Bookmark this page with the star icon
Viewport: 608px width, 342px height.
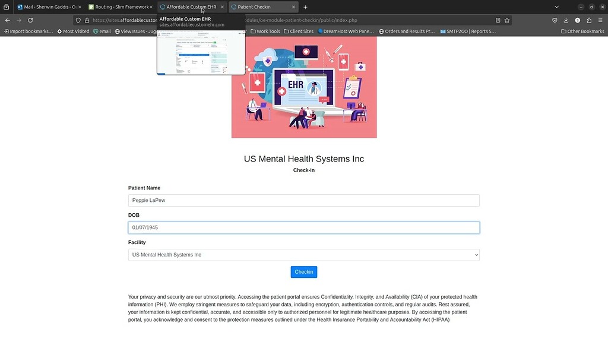tap(507, 20)
